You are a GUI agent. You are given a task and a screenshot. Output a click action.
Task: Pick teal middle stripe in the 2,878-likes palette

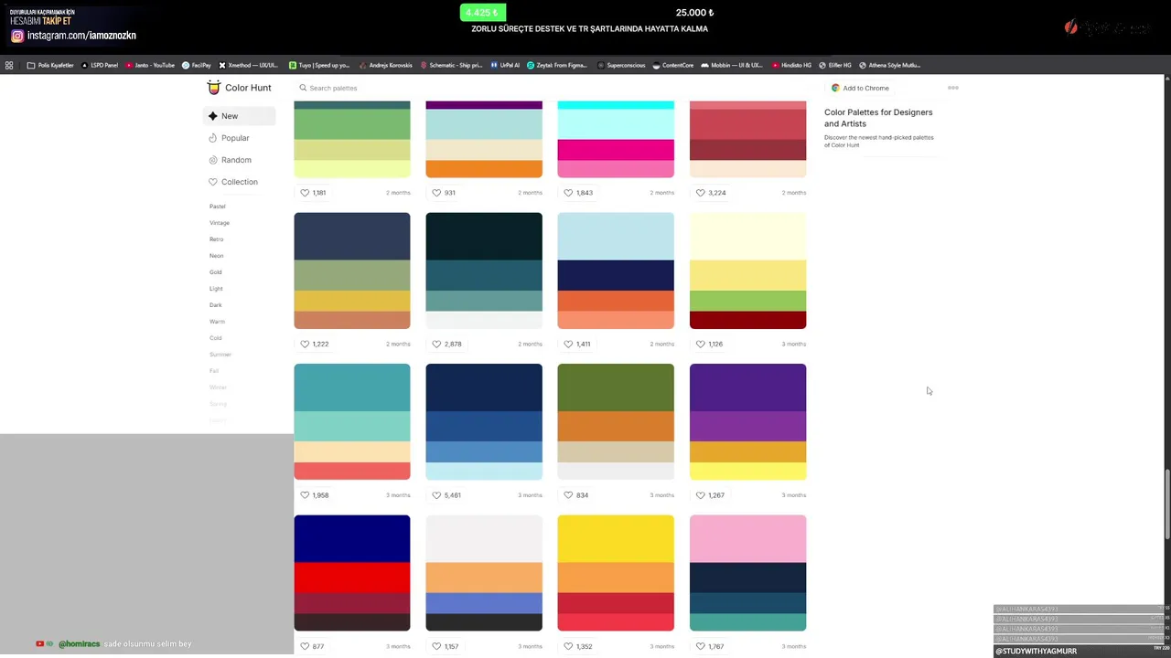484,275
